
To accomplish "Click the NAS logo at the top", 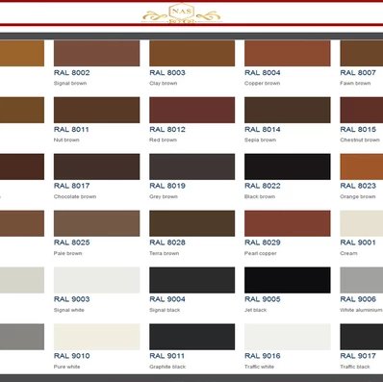I will tap(182, 13).
